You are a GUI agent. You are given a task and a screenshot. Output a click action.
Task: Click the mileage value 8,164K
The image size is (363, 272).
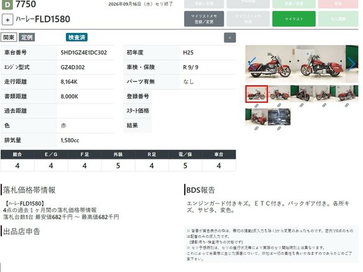pyautogui.click(x=69, y=82)
